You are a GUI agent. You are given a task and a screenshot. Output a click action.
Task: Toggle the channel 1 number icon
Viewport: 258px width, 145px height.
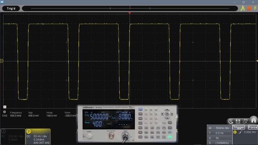(x=3, y=131)
